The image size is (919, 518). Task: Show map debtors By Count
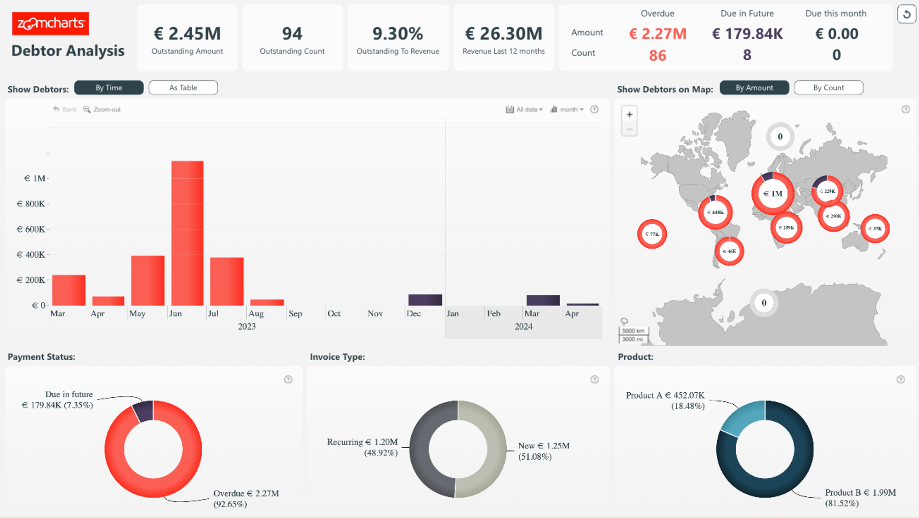pos(828,88)
